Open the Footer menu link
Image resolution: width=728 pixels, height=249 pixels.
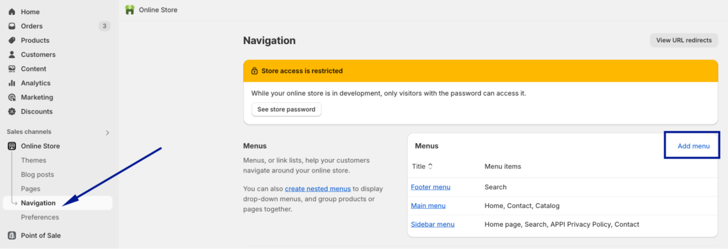430,187
